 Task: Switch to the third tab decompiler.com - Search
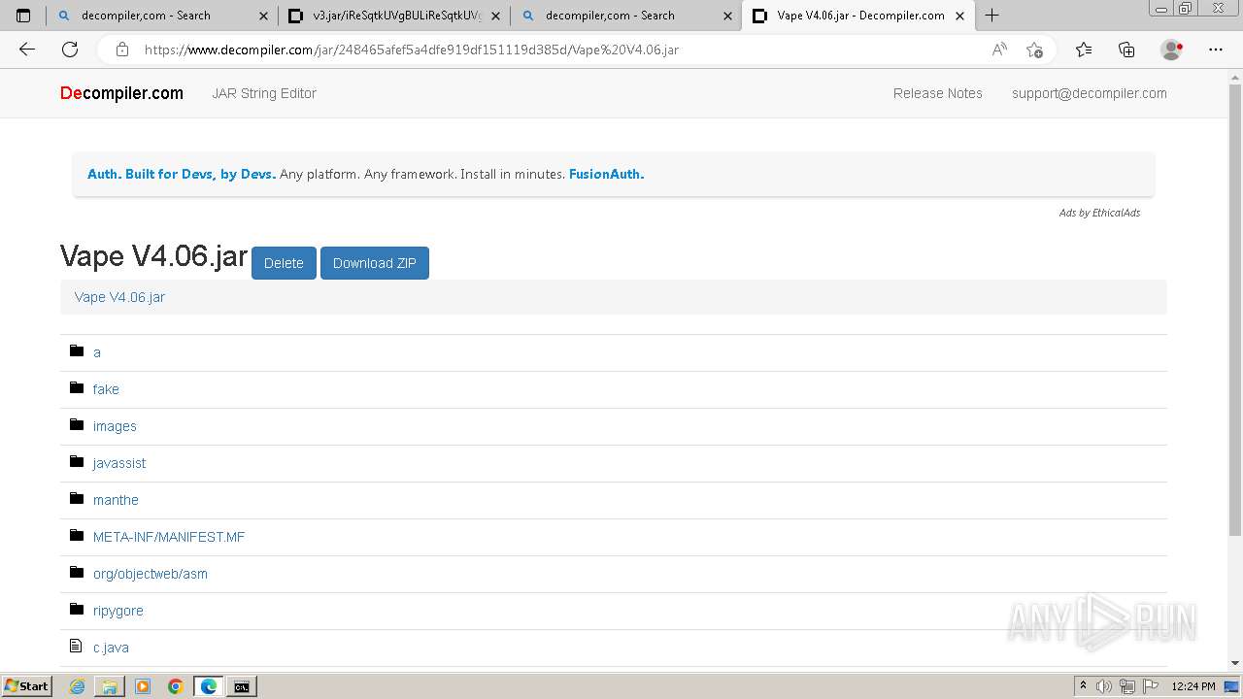coord(626,16)
